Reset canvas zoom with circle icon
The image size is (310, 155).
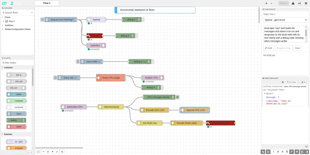point(48,152)
